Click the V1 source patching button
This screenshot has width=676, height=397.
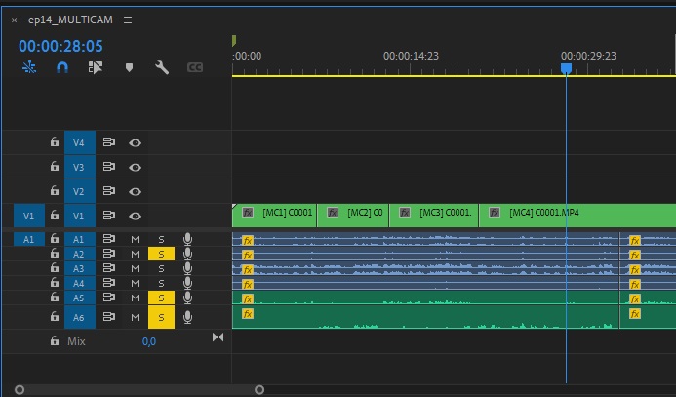click(28, 216)
